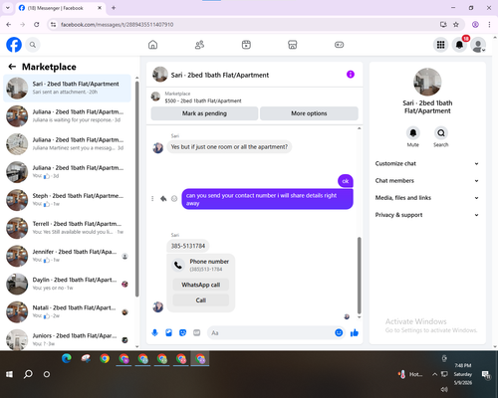Open Juniors 2bed 1bath conversation
The height and width of the screenshot is (398, 498).
[67, 339]
